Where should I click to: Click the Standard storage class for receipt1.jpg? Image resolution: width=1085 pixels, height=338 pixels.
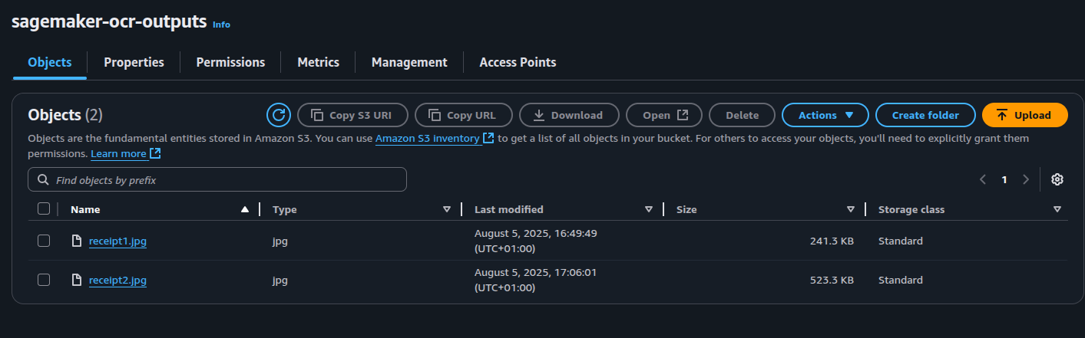901,241
